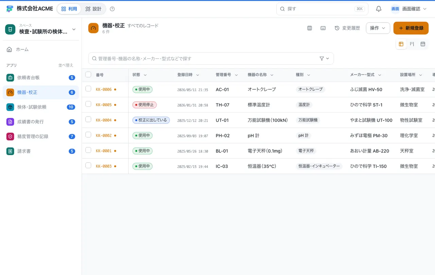Check the box for row KK-0006
The image size is (435, 275).
(88, 89)
